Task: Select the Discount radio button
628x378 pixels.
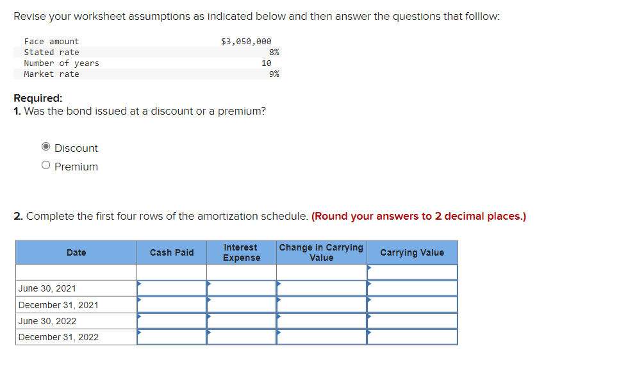Action: point(45,147)
